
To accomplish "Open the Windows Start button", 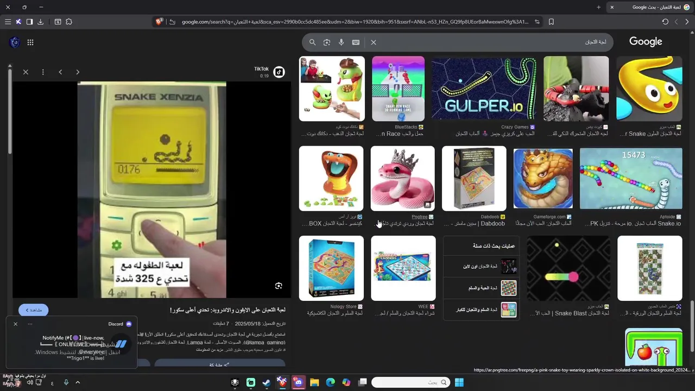I will [x=459, y=382].
